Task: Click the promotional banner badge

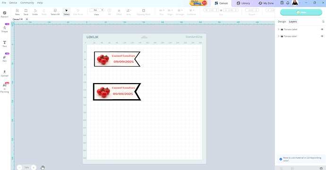Action: (x=198, y=3)
